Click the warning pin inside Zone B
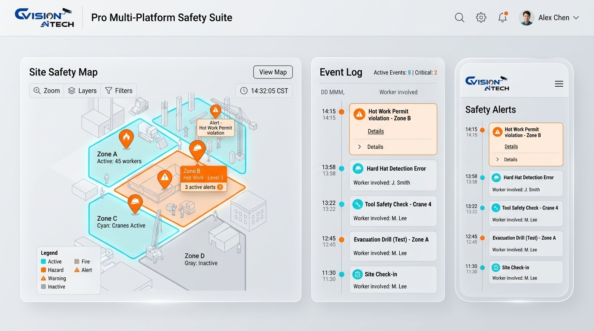The image size is (594, 331). tap(164, 178)
